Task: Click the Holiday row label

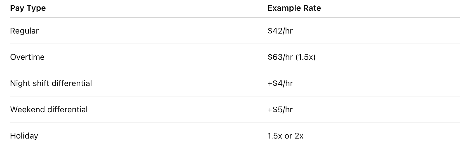Action: coord(24,136)
